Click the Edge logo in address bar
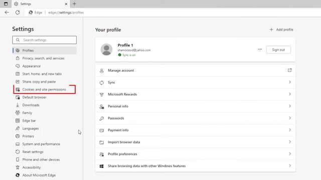 [x=31, y=12]
